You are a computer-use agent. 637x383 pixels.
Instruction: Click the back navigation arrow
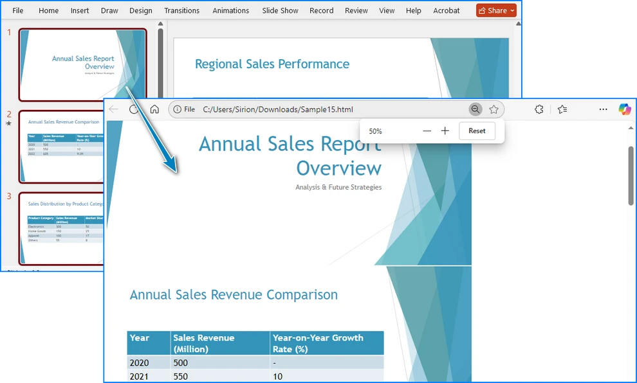[x=114, y=109]
